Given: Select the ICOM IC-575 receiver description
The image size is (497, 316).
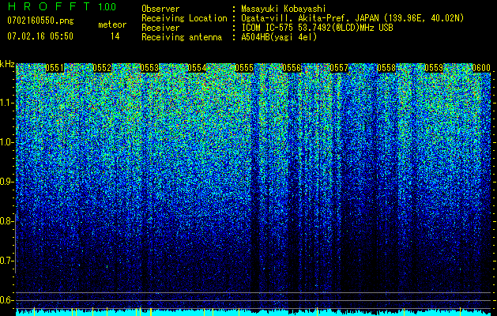Looking at the screenshot, I should click(317, 28).
